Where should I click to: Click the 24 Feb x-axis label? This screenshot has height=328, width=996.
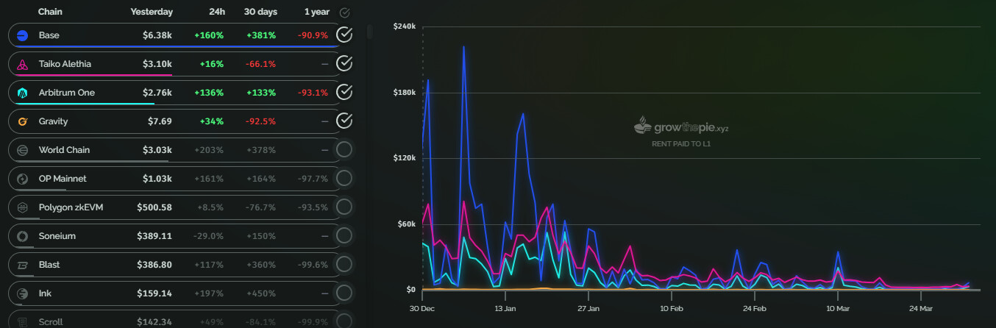pyautogui.click(x=755, y=308)
